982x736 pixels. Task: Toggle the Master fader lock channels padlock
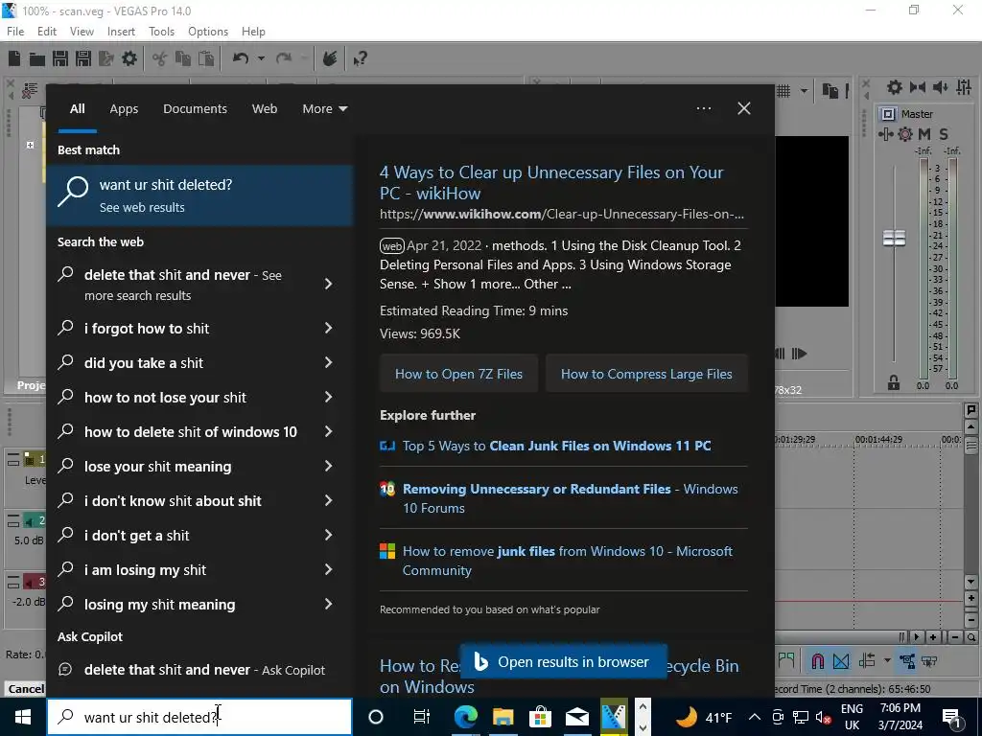click(x=894, y=381)
